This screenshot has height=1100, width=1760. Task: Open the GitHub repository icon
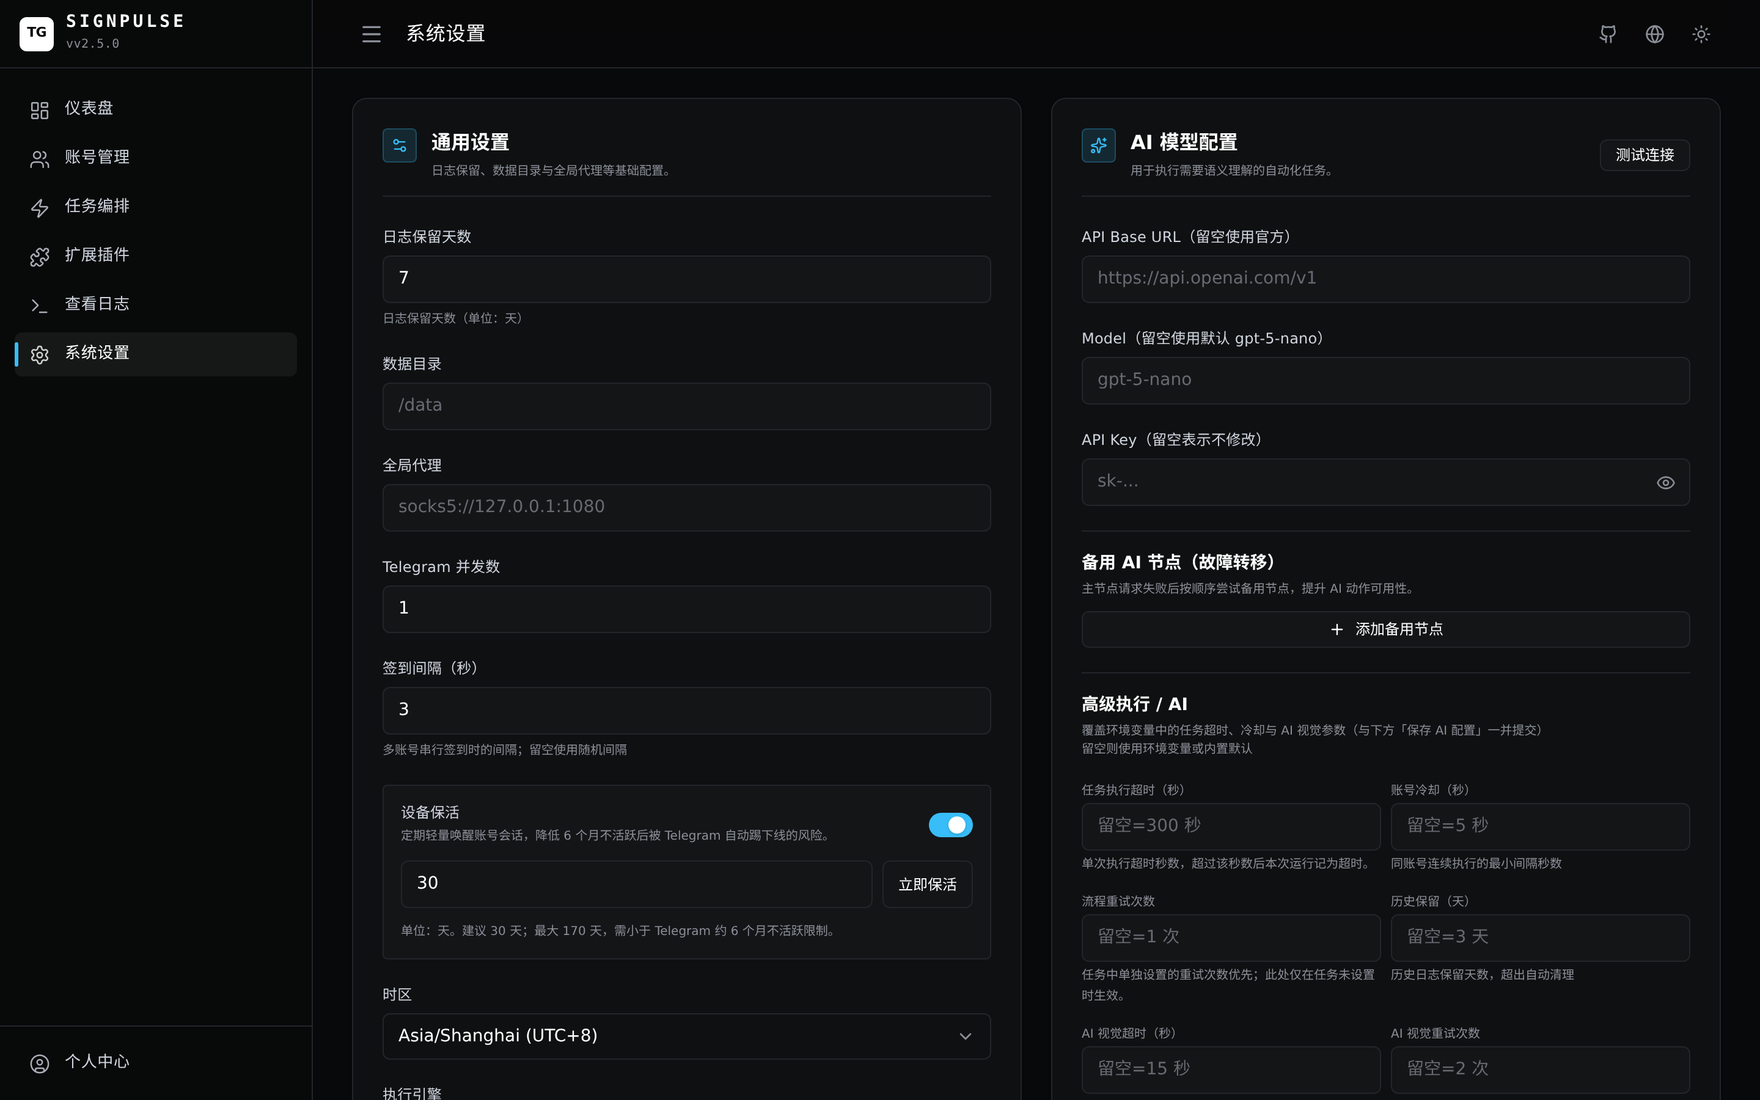1608,34
